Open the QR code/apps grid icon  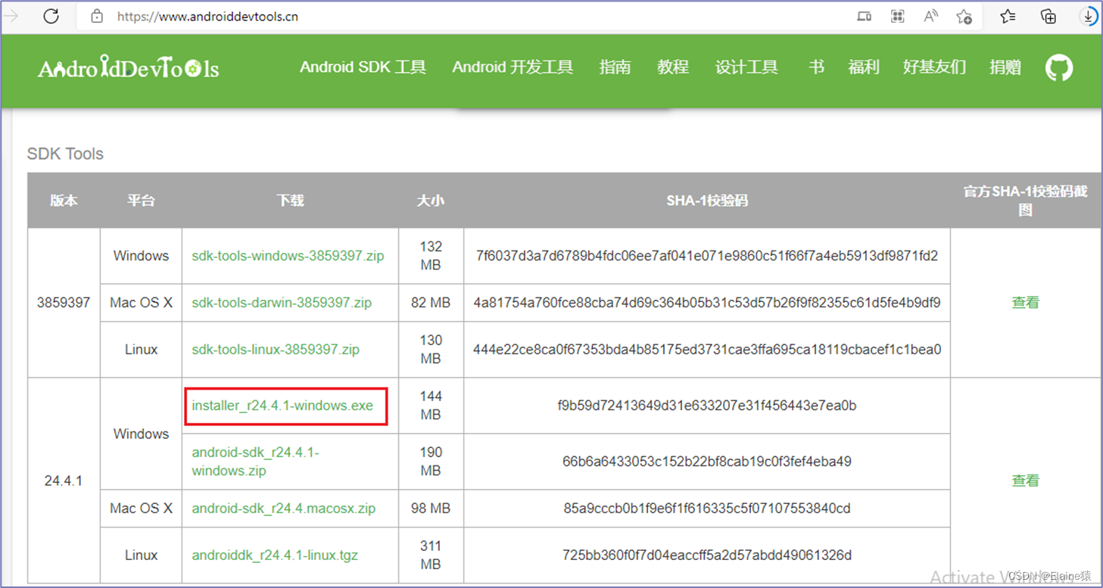[898, 16]
